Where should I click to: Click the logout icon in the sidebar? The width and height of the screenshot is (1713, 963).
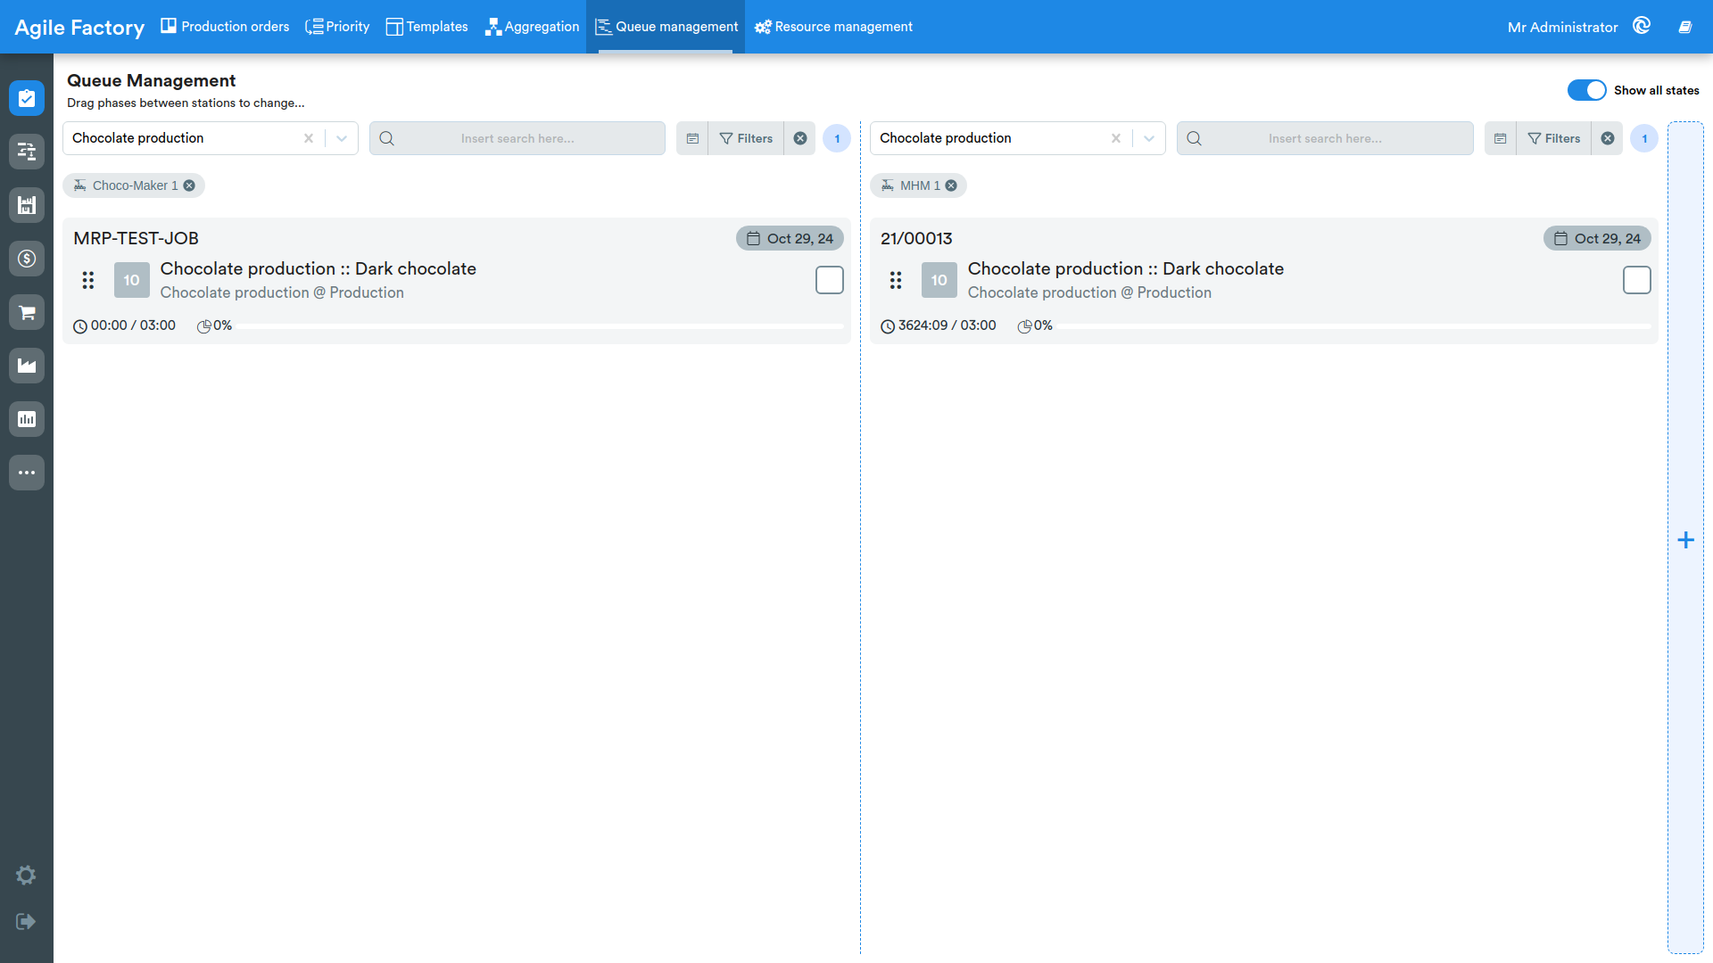click(x=26, y=921)
